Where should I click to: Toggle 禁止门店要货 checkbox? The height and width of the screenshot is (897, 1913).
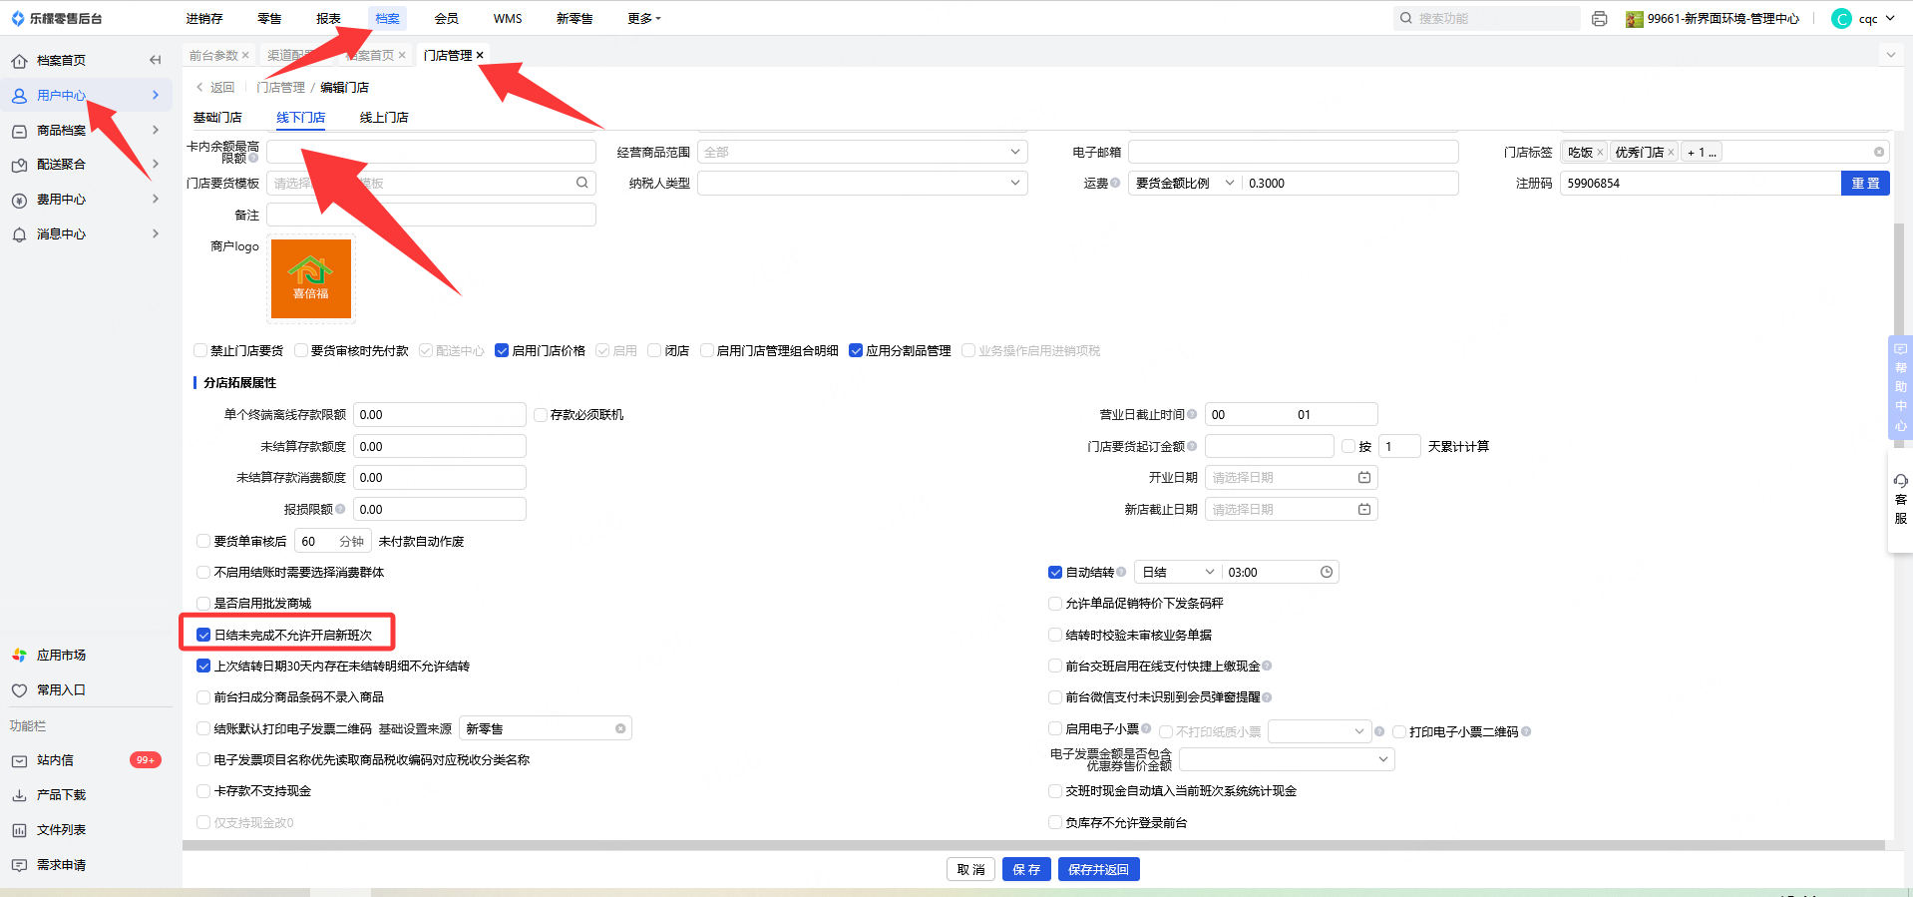(200, 351)
